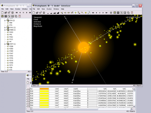Expand the P191 (1) tree node
The height and width of the screenshot is (113, 151).
click(5, 27)
